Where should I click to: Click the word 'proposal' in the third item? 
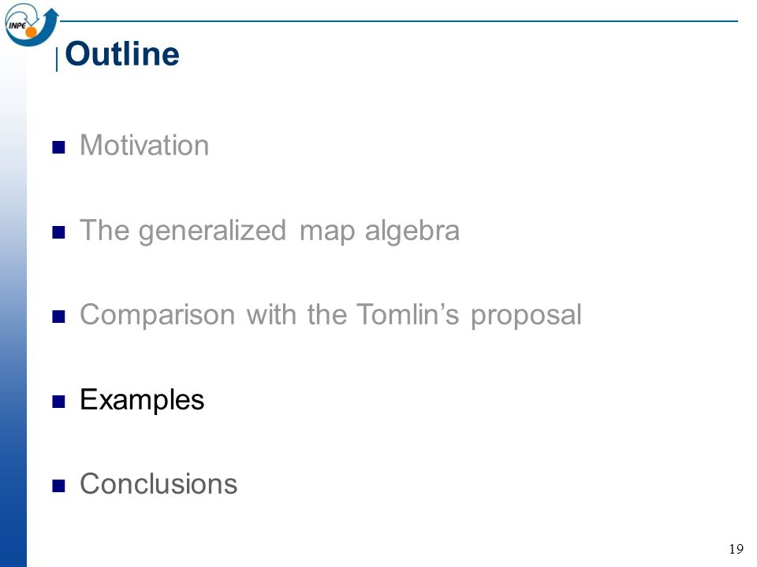point(526,317)
